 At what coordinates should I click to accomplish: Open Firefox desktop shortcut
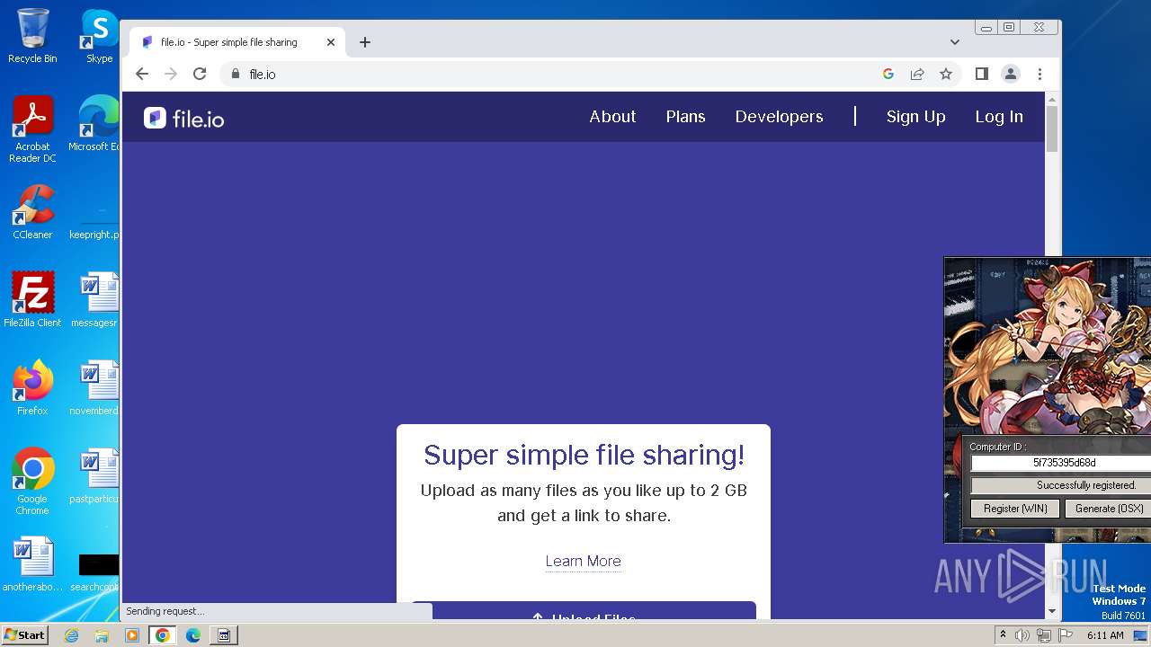[32, 387]
